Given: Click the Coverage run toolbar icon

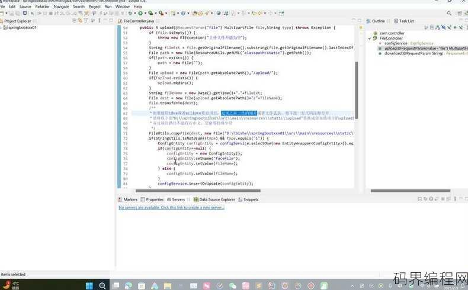Looking at the screenshot, I should click(x=150, y=13).
